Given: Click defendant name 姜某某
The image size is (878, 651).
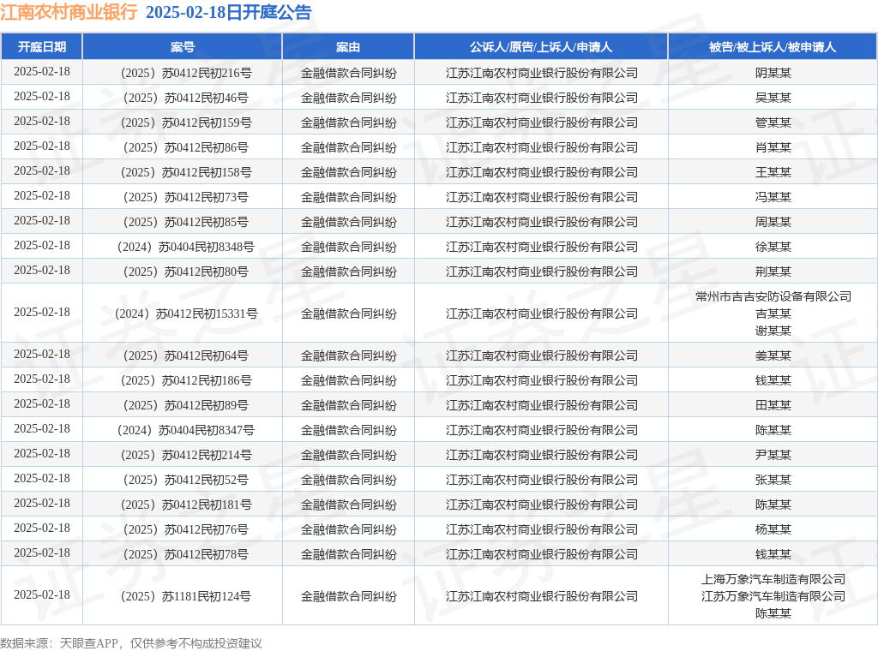Looking at the screenshot, I should pyautogui.click(x=773, y=355).
